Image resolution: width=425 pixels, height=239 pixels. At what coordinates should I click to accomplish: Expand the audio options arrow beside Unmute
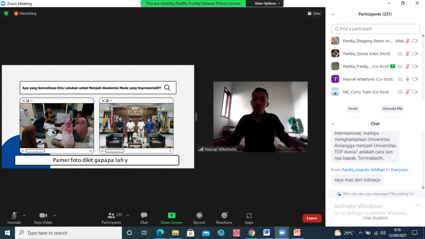[x=24, y=215]
